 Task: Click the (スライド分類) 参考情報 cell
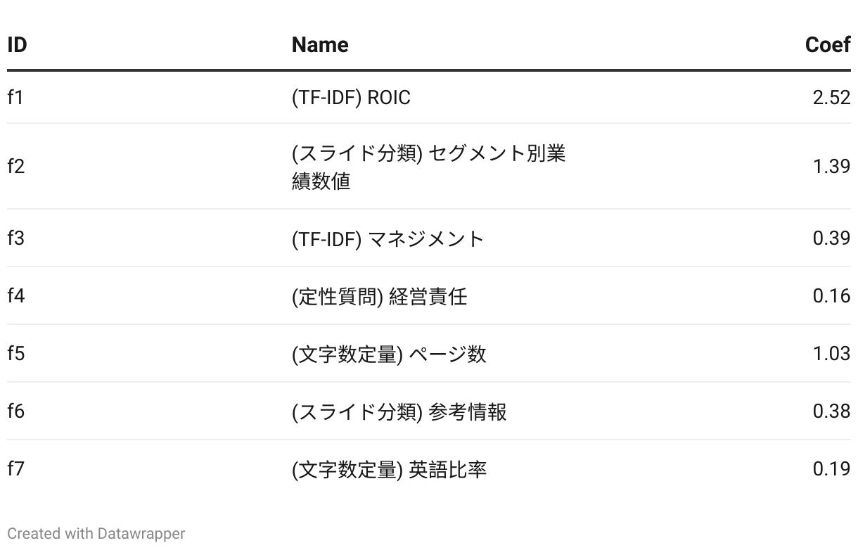click(399, 411)
